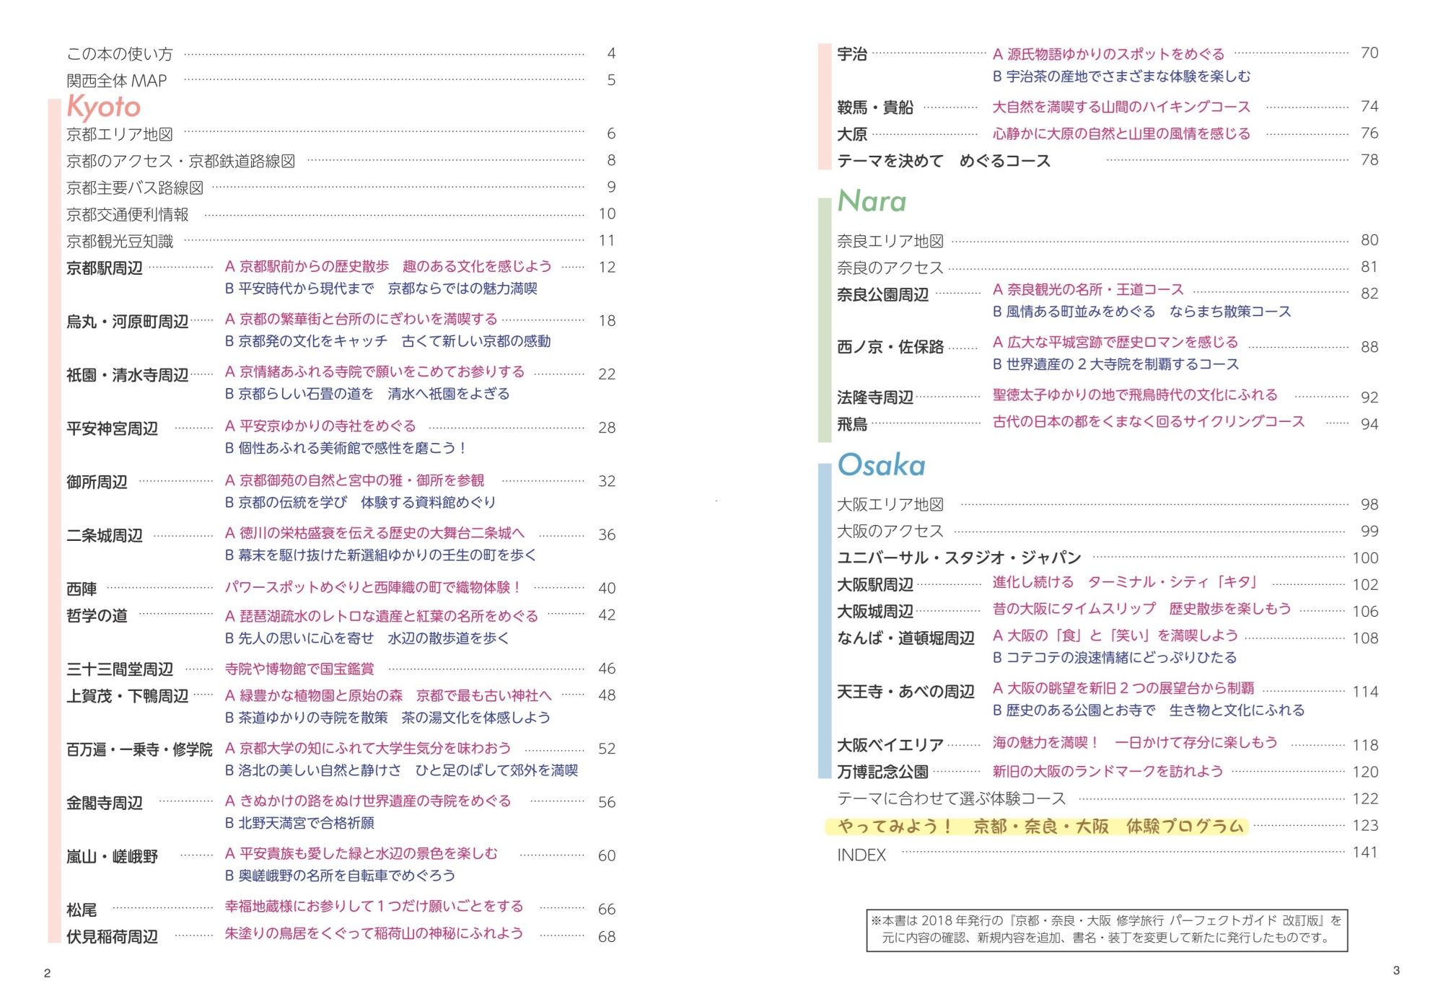Click course A 京都御苑の自然と宮中の雅
Image resolution: width=1443 pixels, height=1004 pixels.
coord(354,480)
